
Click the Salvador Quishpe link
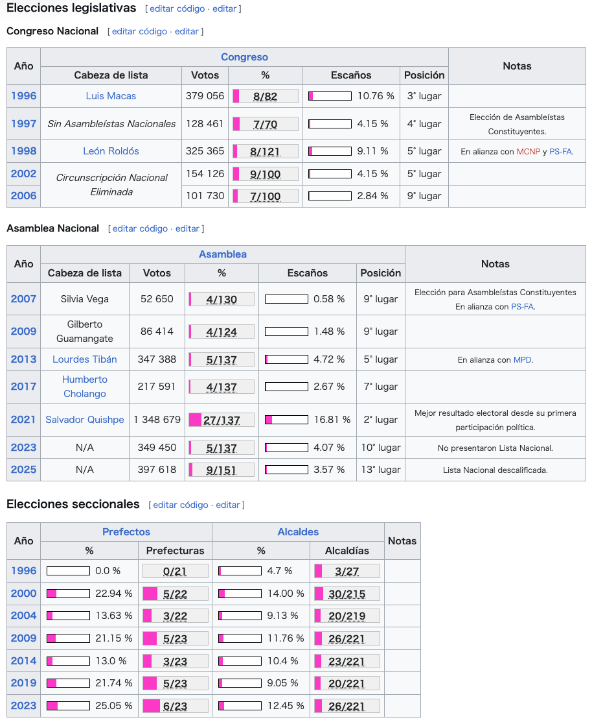point(85,420)
